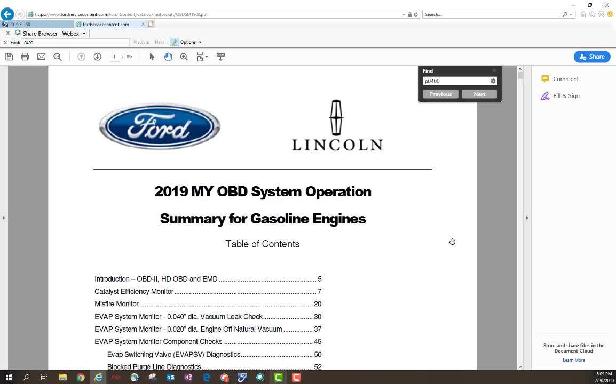
Task: Open Microsoft Edge from the taskbar
Action: click(206, 377)
